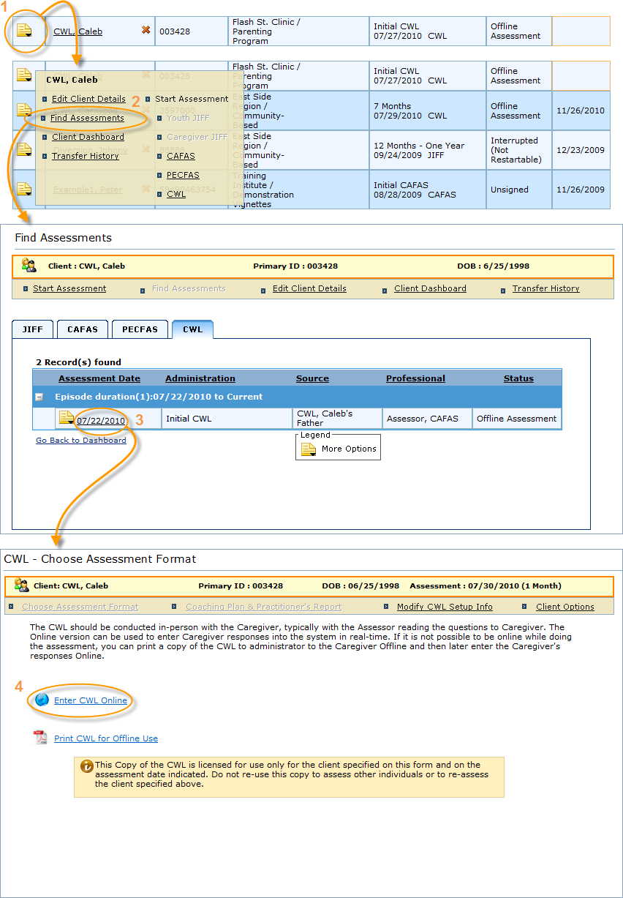
Task: Click More Options icon in Example1, Peter row
Action: click(x=24, y=190)
